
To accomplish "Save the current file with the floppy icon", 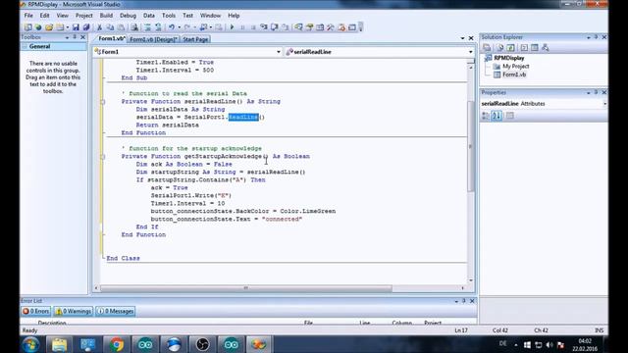I will click(76, 27).
